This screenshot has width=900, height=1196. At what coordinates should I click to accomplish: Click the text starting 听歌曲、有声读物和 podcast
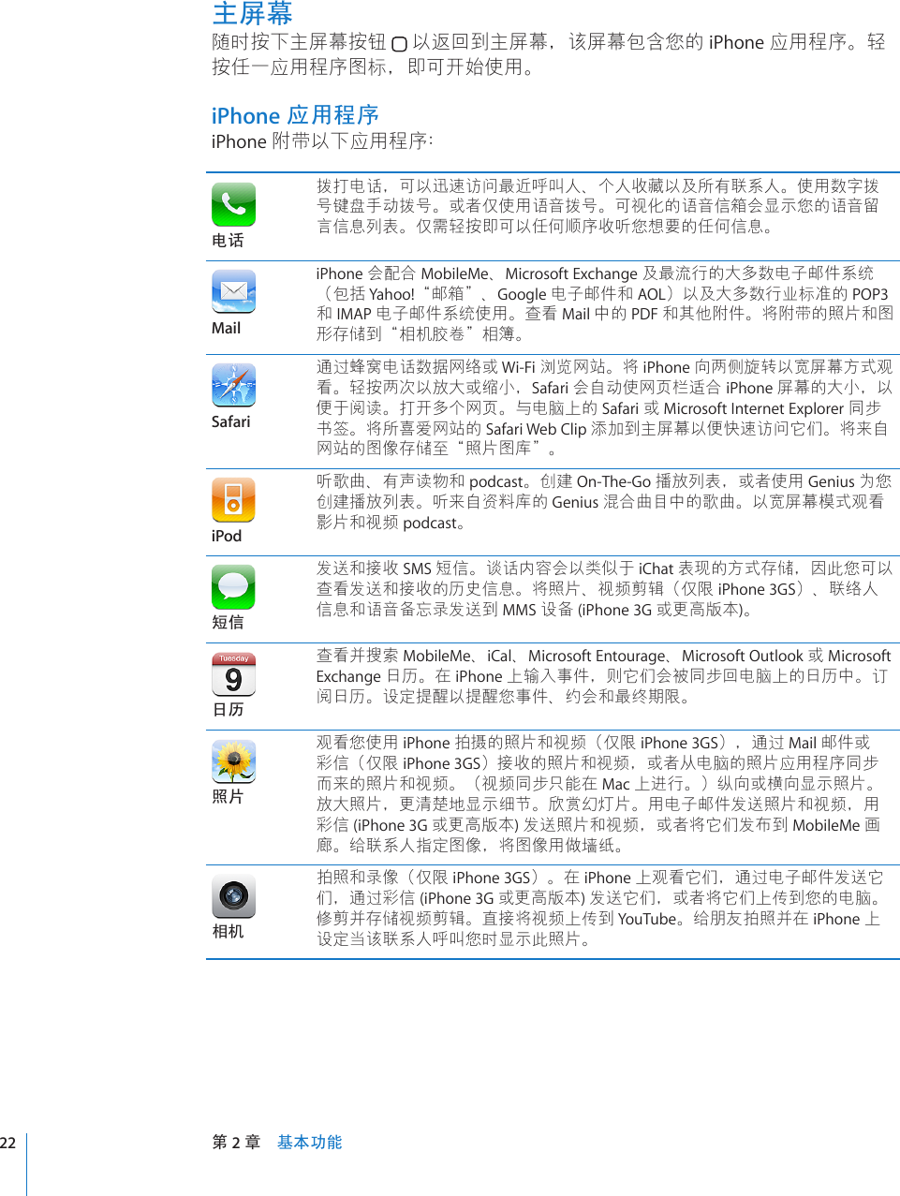click(604, 502)
